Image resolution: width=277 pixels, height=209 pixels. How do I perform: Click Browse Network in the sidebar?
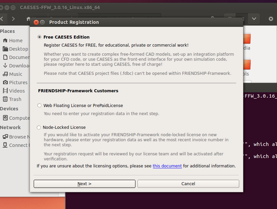16,137
